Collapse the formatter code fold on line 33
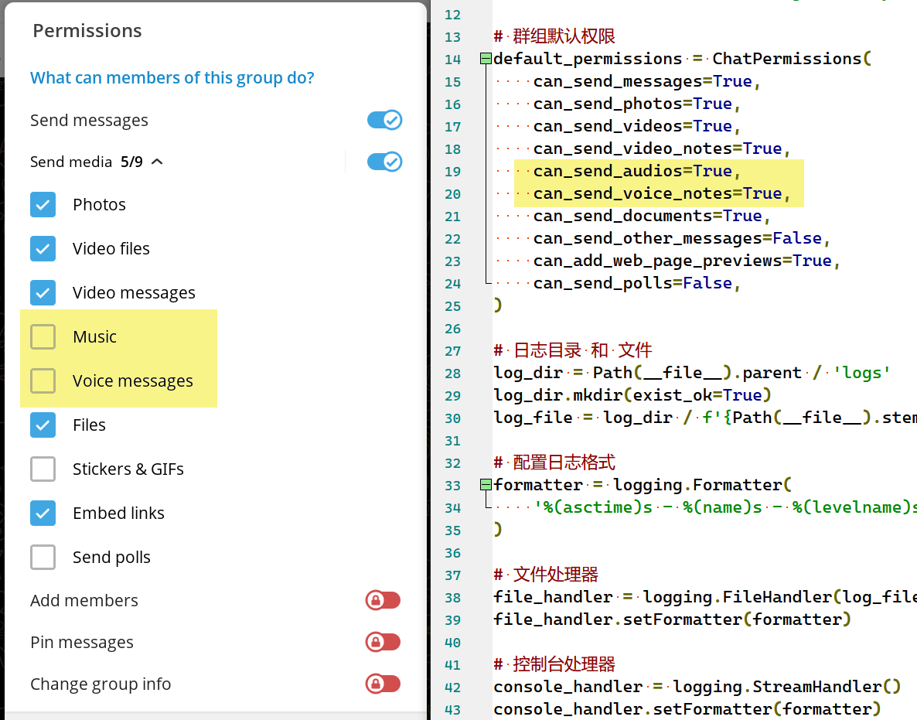 (485, 485)
